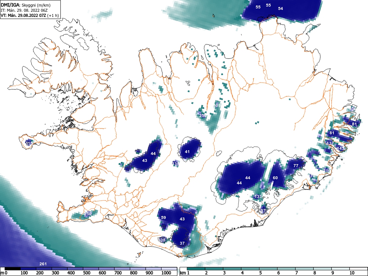The image size is (368, 276).
Task: Select the visibility value 37
Action: click(x=182, y=243)
